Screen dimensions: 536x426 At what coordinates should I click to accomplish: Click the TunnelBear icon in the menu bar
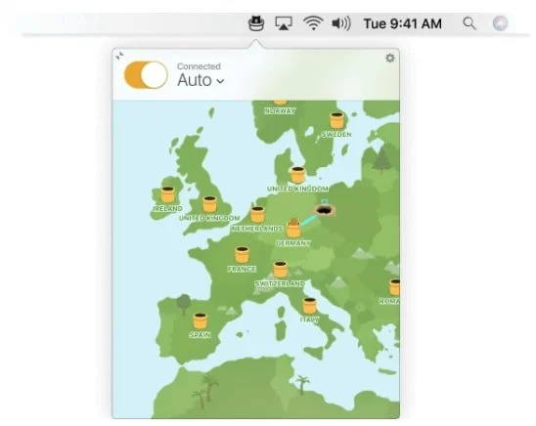click(x=256, y=23)
